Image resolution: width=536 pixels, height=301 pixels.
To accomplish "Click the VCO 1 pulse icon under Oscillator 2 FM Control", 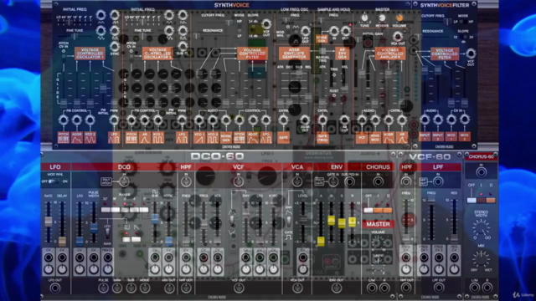I will pyautogui.click(x=157, y=138).
